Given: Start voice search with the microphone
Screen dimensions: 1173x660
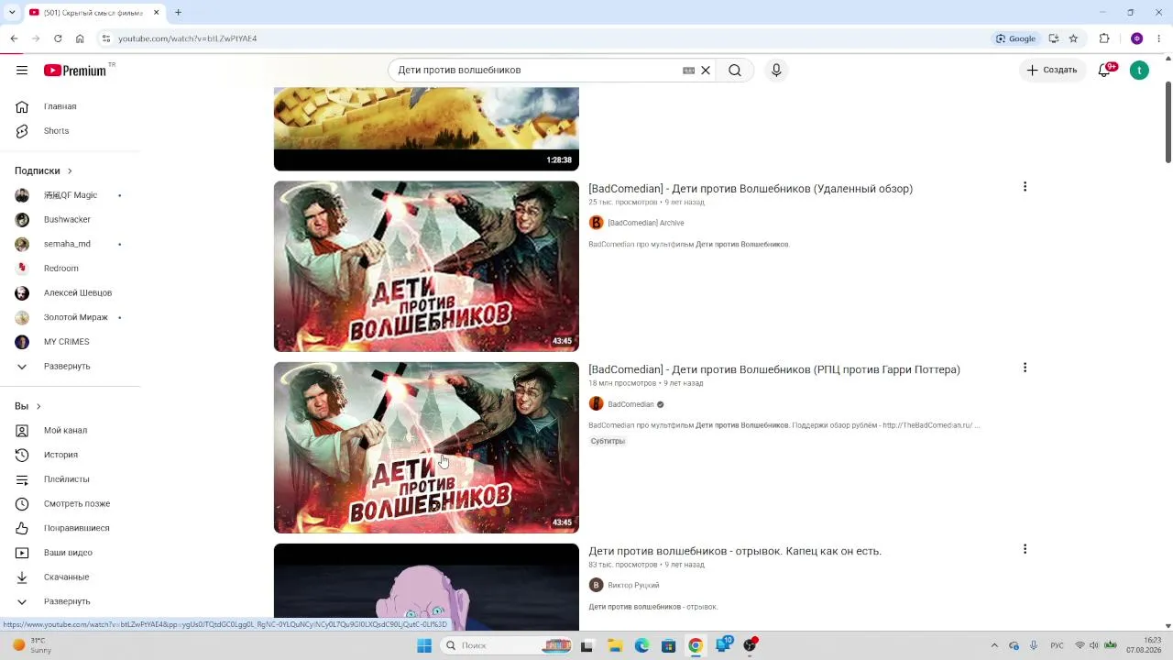Looking at the screenshot, I should 776,71.
